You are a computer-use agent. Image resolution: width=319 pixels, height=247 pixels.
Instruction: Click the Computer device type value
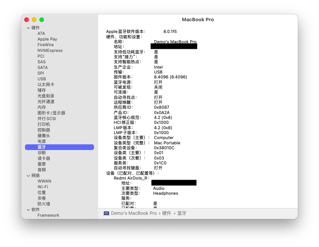[164, 138]
